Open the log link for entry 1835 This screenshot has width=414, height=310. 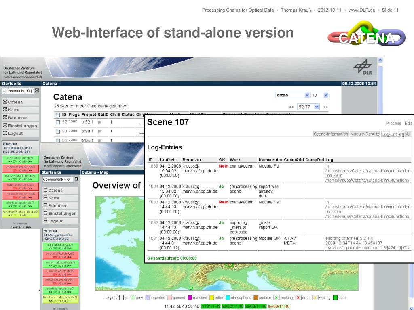[x=368, y=173]
